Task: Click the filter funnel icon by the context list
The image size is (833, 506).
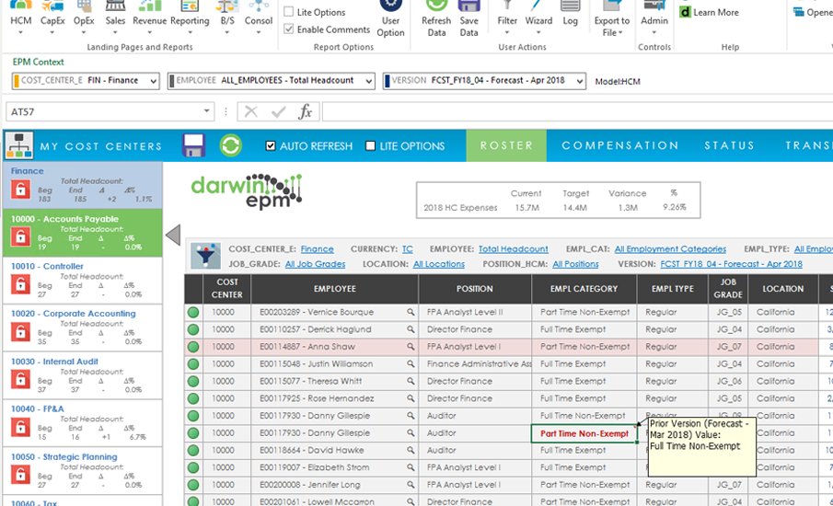Action: click(x=205, y=256)
